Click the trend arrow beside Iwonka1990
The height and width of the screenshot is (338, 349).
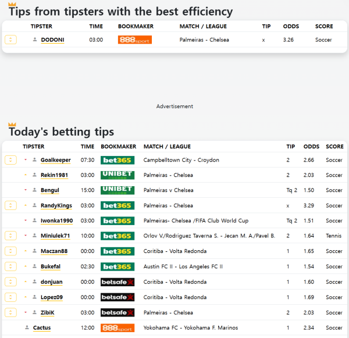click(26, 220)
